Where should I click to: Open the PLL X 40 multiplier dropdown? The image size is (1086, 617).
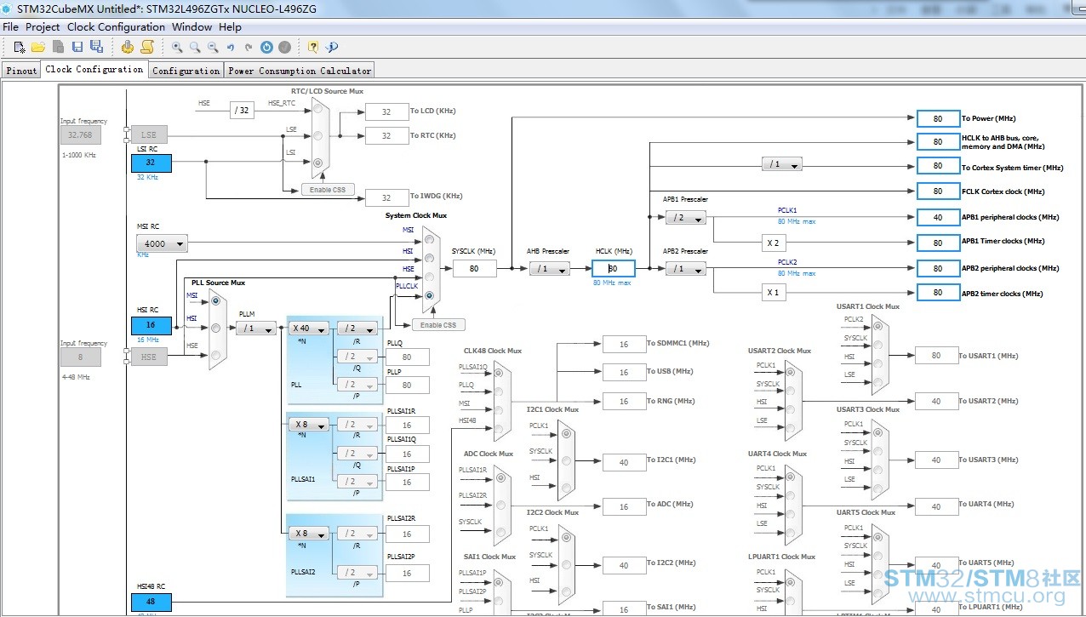(x=310, y=328)
